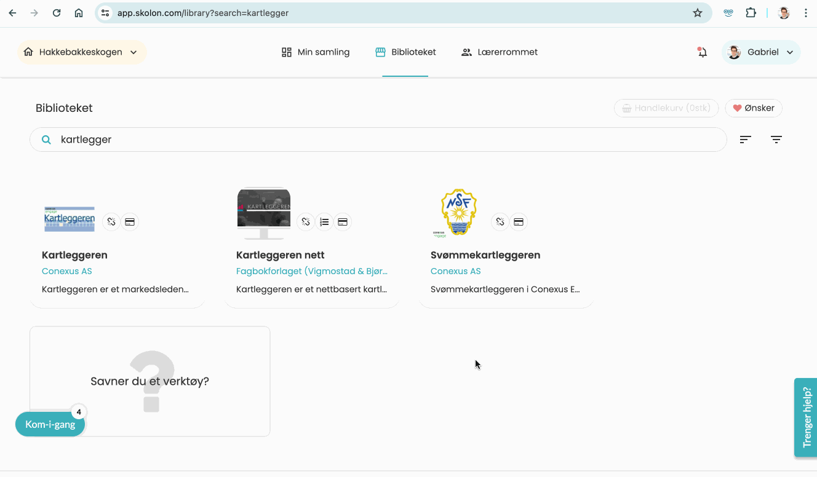Viewport: 817px width, 477px height.
Task: Open the Handlekurv (0stk) cart button
Action: 666,108
